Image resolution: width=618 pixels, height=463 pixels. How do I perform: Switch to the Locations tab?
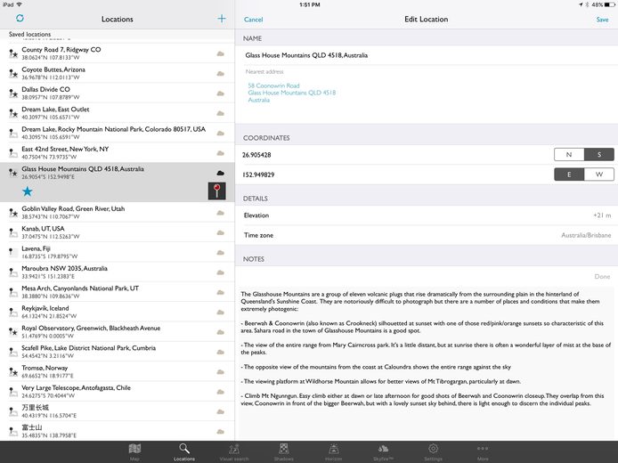point(184,452)
